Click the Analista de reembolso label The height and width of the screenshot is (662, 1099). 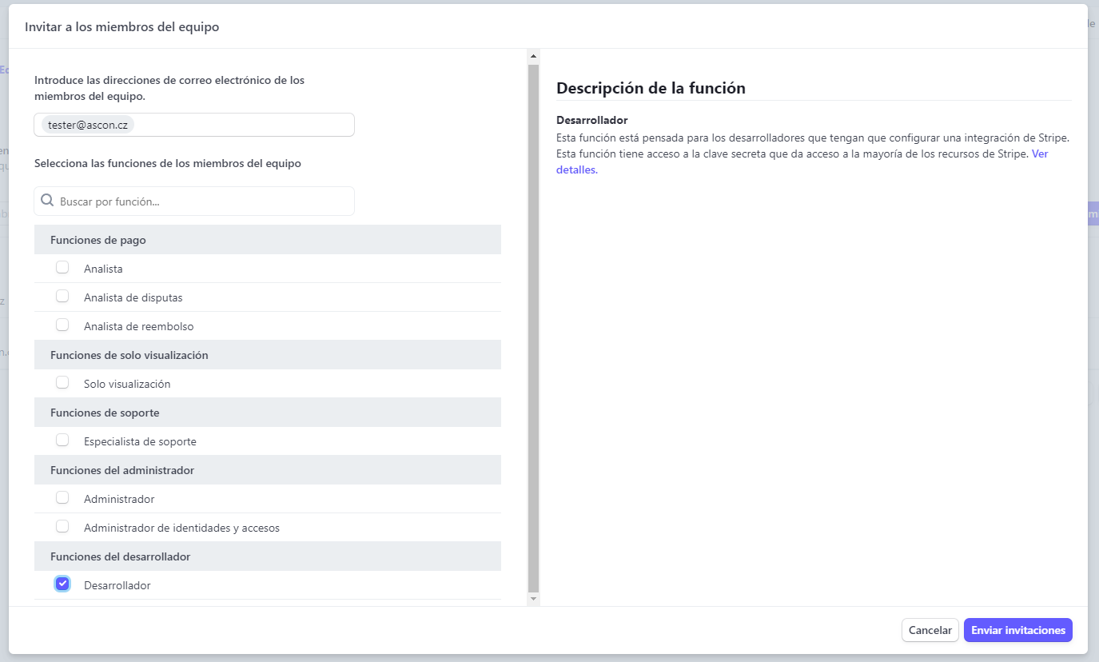(x=139, y=326)
